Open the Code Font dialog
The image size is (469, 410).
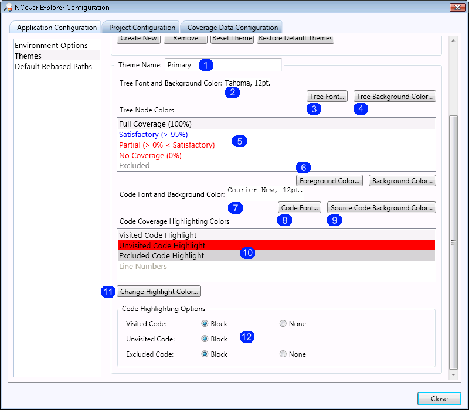point(300,208)
